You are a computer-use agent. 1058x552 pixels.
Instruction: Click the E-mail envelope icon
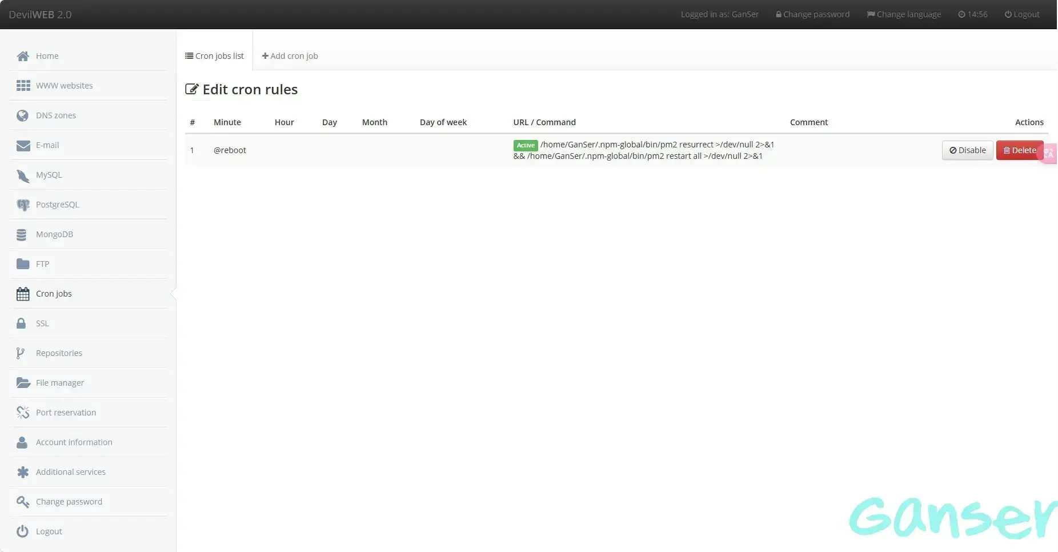(23, 145)
